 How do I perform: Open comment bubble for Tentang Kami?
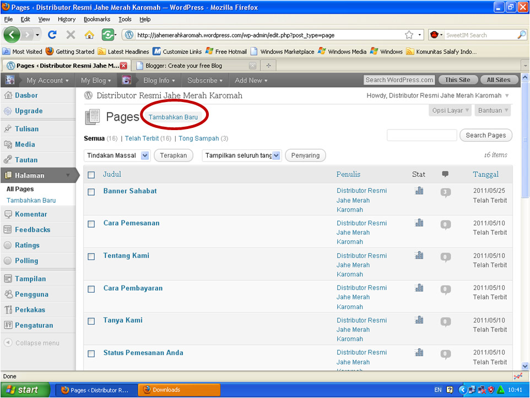tap(446, 257)
